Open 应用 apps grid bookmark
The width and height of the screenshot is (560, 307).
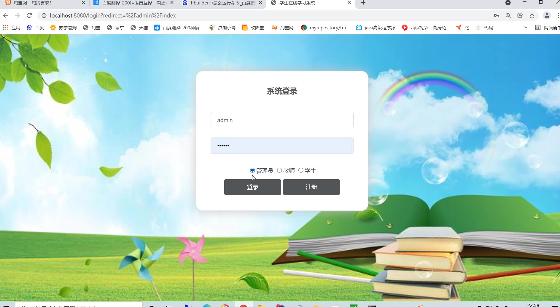pyautogui.click(x=12, y=28)
